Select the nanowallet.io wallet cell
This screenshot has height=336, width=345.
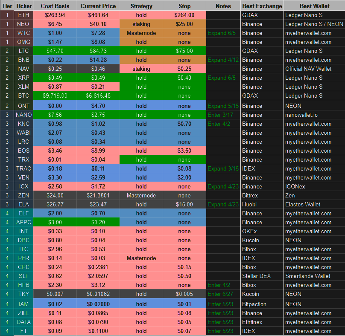point(314,115)
